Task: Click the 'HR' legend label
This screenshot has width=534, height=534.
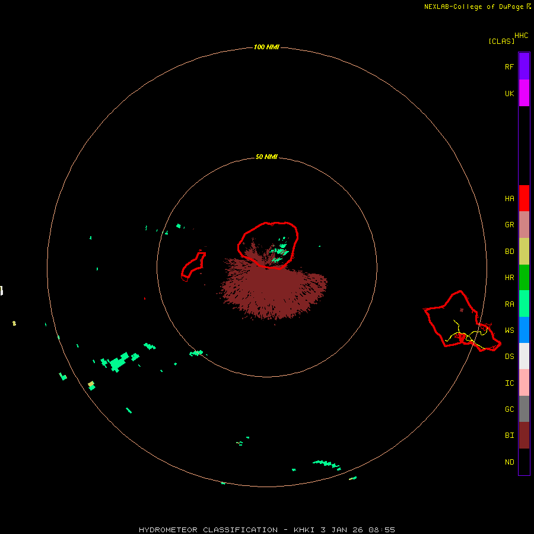Action: tap(509, 278)
